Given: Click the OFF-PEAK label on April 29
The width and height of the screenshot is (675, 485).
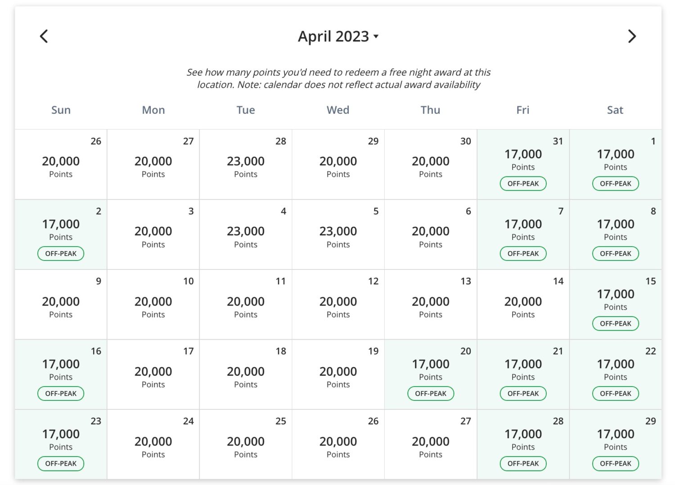Looking at the screenshot, I should point(615,463).
